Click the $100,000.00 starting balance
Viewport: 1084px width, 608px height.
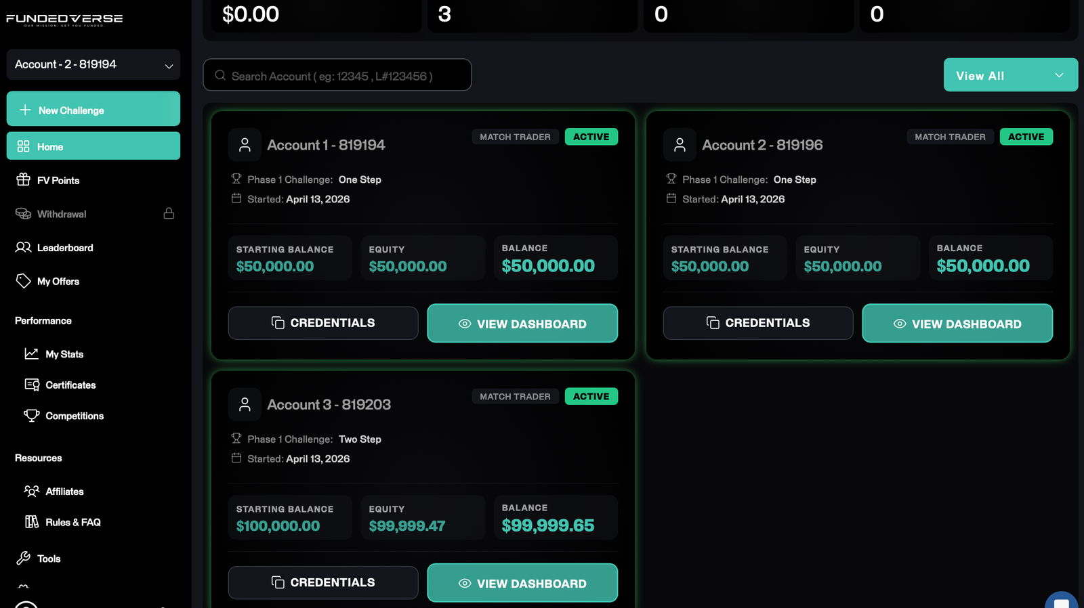(x=278, y=526)
